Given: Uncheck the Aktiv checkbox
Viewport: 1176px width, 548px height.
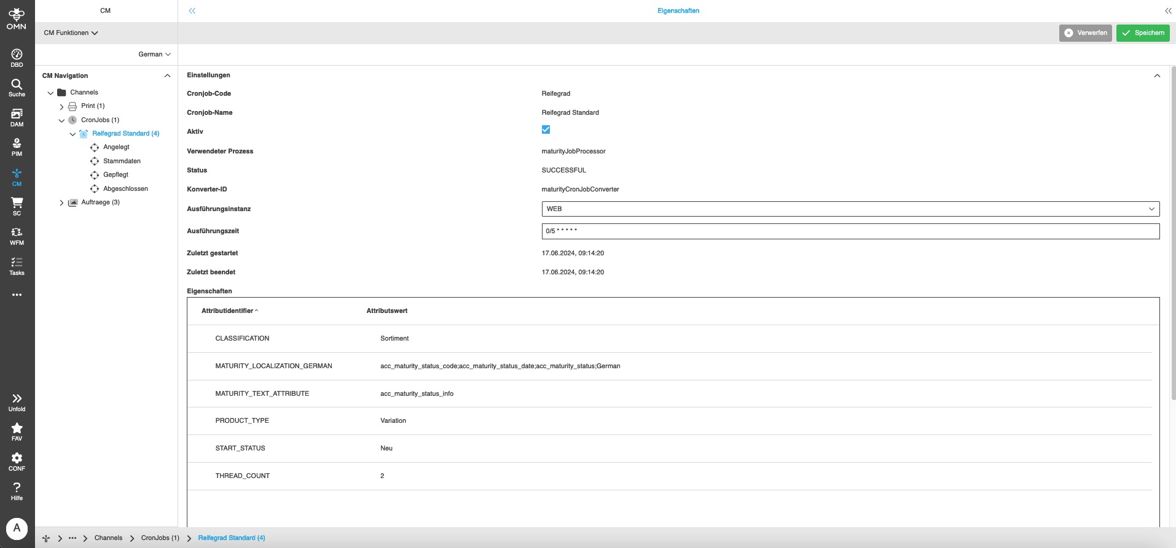Looking at the screenshot, I should pos(546,129).
